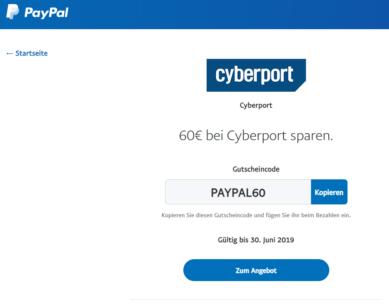Click the word 'Cyberport' in the savings headline
389x308 pixels.
click(257, 136)
